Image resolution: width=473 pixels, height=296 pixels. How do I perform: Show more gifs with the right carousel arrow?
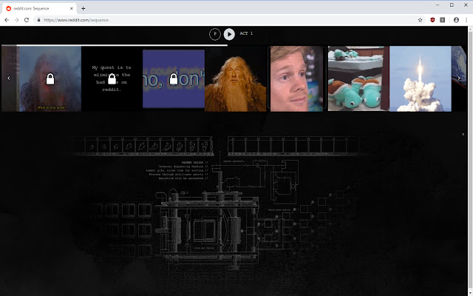point(459,78)
